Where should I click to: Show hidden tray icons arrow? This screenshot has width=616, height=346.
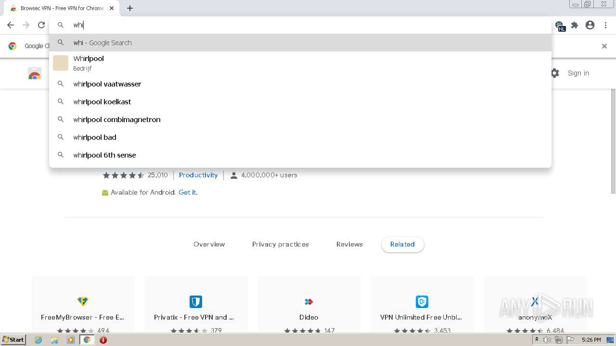click(x=537, y=340)
